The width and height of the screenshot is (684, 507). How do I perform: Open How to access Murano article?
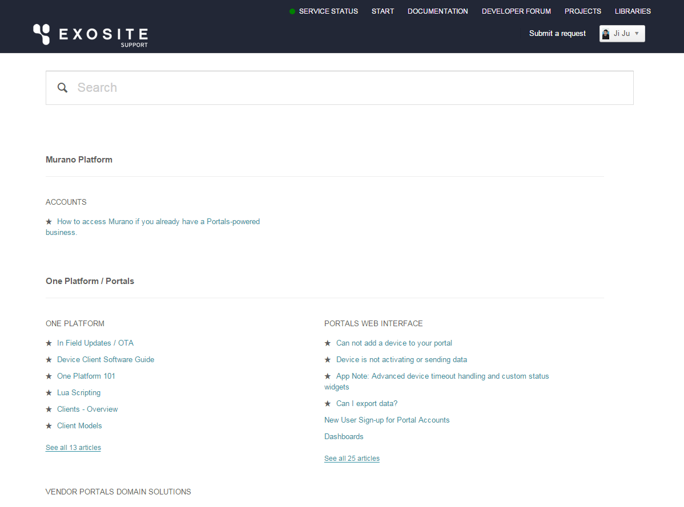coord(152,227)
